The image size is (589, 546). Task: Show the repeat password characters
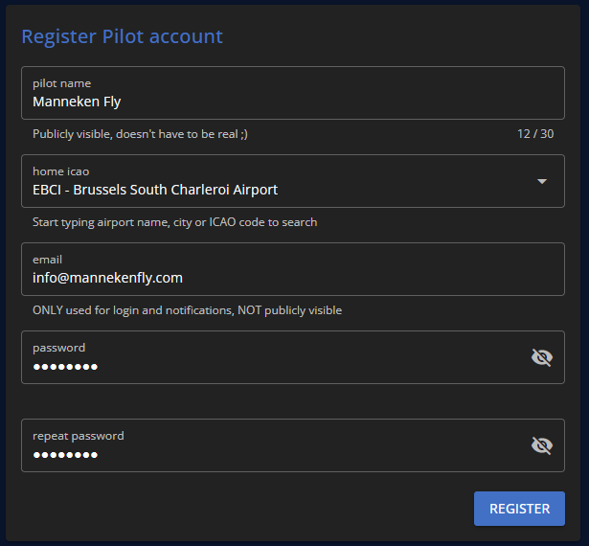(x=542, y=445)
